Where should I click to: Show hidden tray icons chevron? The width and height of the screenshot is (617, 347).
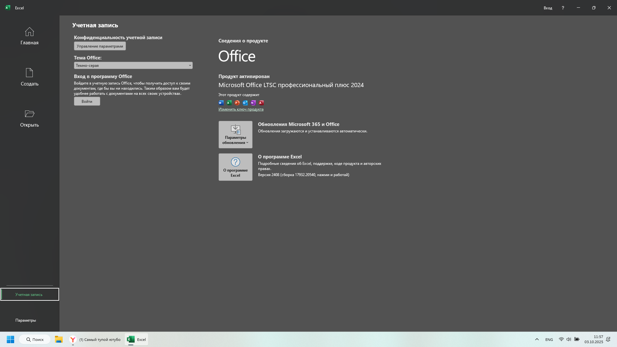(x=537, y=340)
